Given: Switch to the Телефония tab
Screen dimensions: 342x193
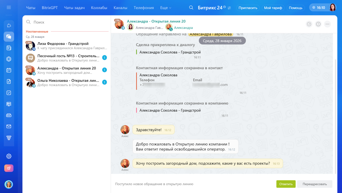Looking at the screenshot, I should pyautogui.click(x=144, y=8).
